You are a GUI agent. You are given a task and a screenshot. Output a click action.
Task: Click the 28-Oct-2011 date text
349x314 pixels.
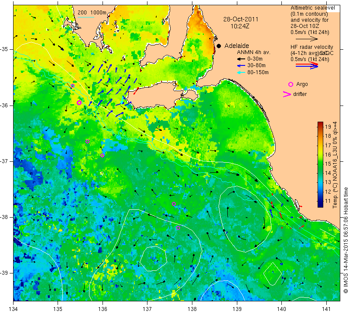click(x=241, y=19)
